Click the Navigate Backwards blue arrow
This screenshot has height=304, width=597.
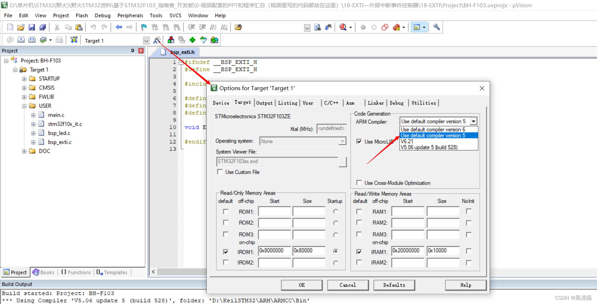[119, 27]
